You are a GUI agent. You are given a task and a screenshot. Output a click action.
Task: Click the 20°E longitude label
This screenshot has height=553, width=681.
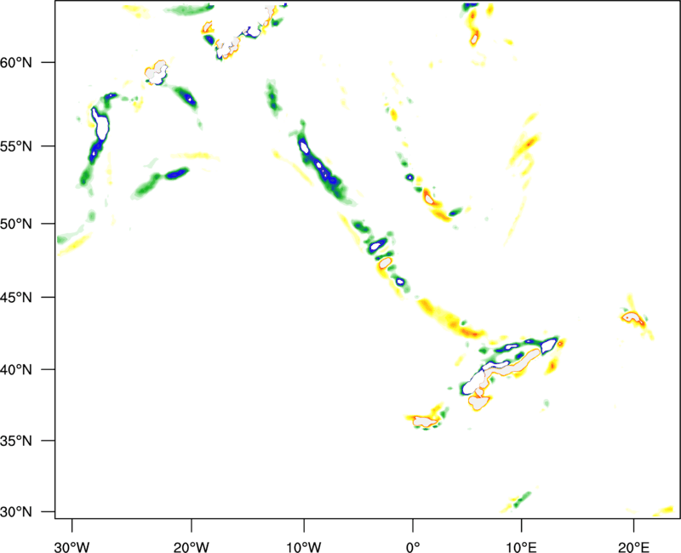[x=633, y=547]
